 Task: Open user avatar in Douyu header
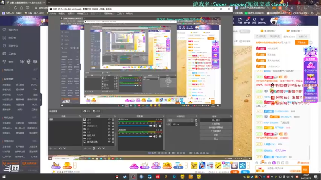pyautogui.click(x=274, y=21)
